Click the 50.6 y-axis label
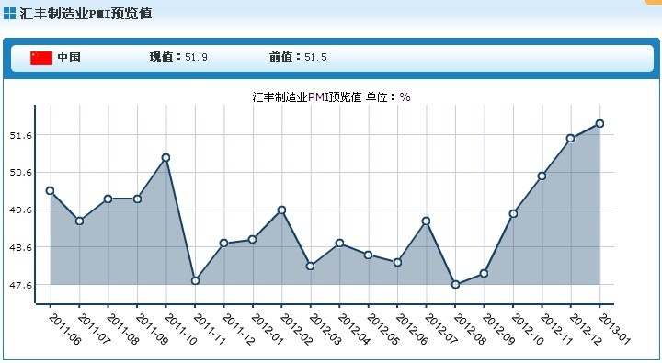Image resolution: width=662 pixels, height=363 pixels. 20,173
